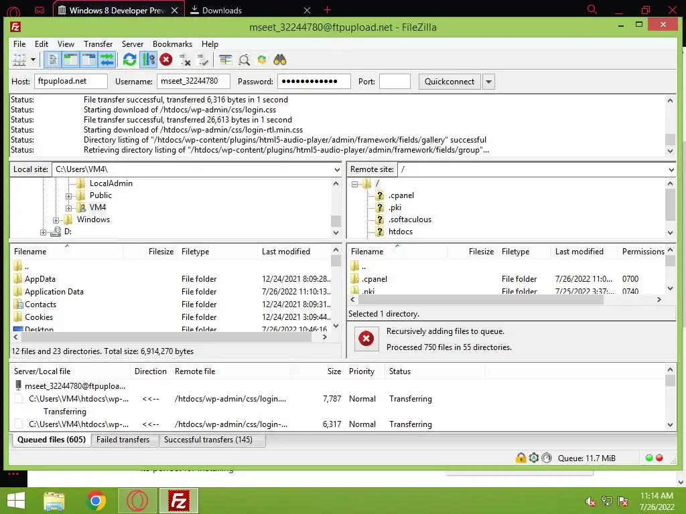Click the muted volume tray icon

(x=590, y=501)
